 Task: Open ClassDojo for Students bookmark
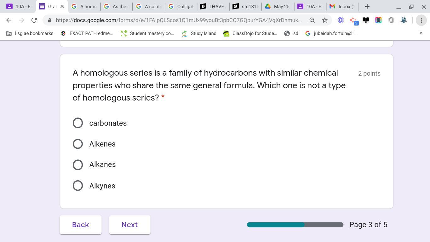tap(250, 33)
